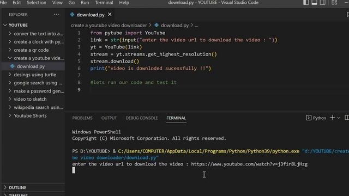Open the Run menu

(85, 3)
